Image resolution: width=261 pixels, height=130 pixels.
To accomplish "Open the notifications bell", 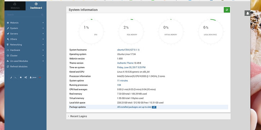I will tap(247, 13).
